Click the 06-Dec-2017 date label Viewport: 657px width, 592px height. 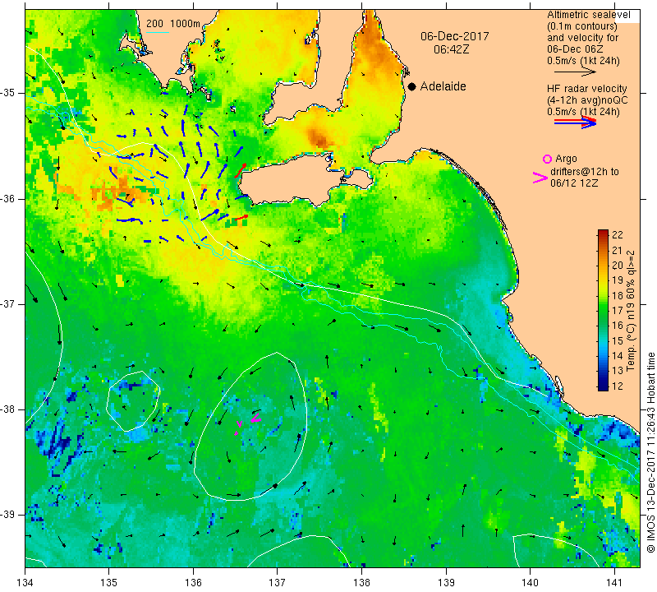pos(455,36)
